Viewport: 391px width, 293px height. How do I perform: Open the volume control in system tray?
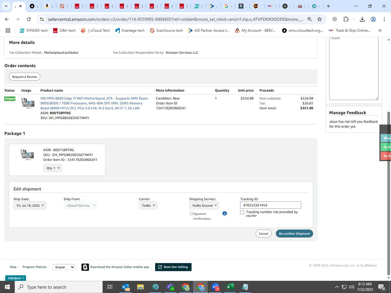(x=352, y=287)
